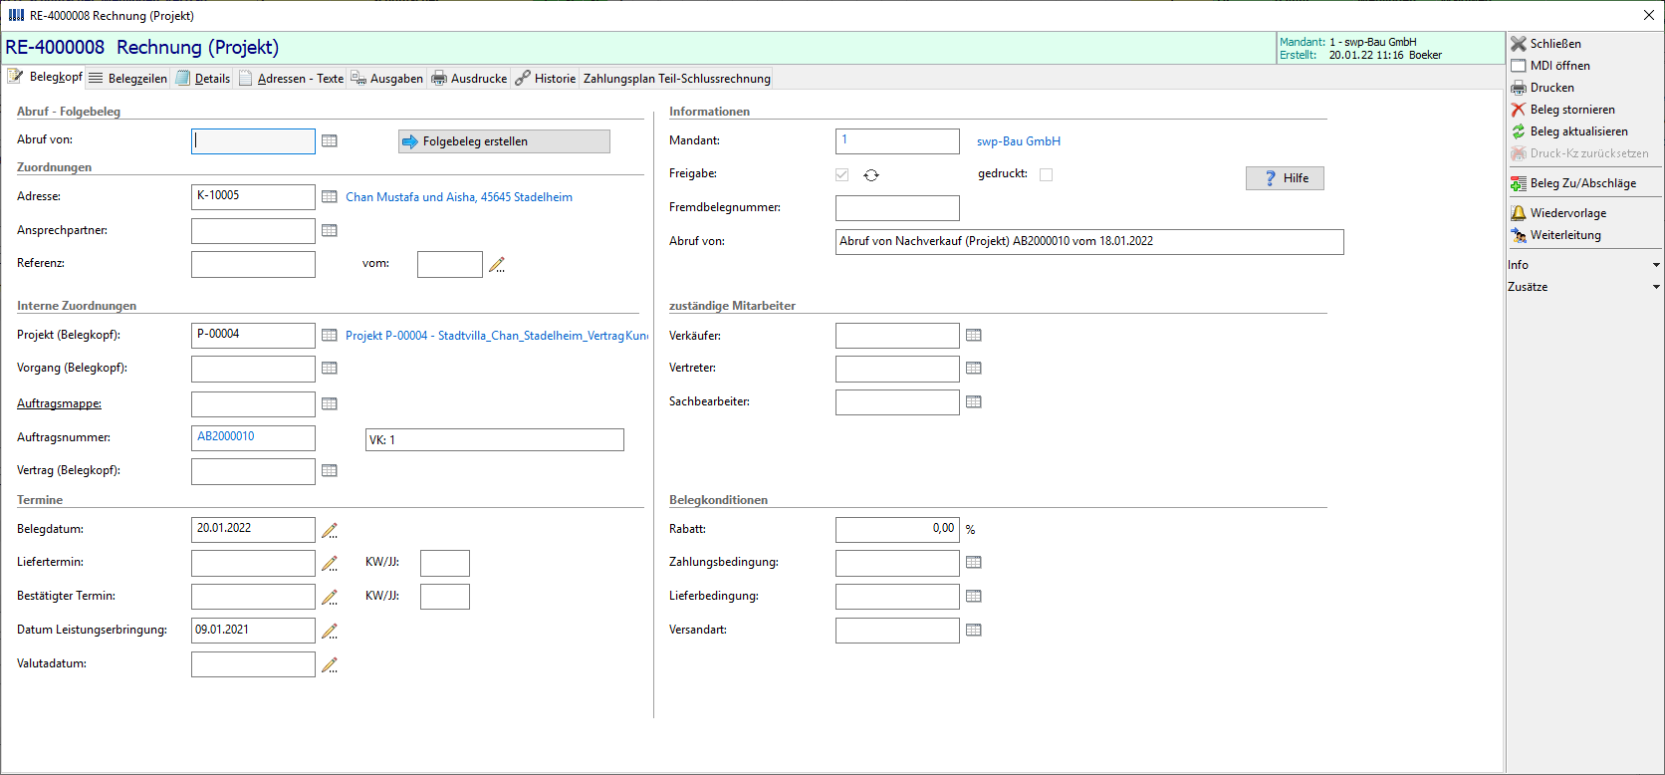Click the Fremdbelegnummer input field
This screenshot has height=775, width=1665.
click(897, 208)
